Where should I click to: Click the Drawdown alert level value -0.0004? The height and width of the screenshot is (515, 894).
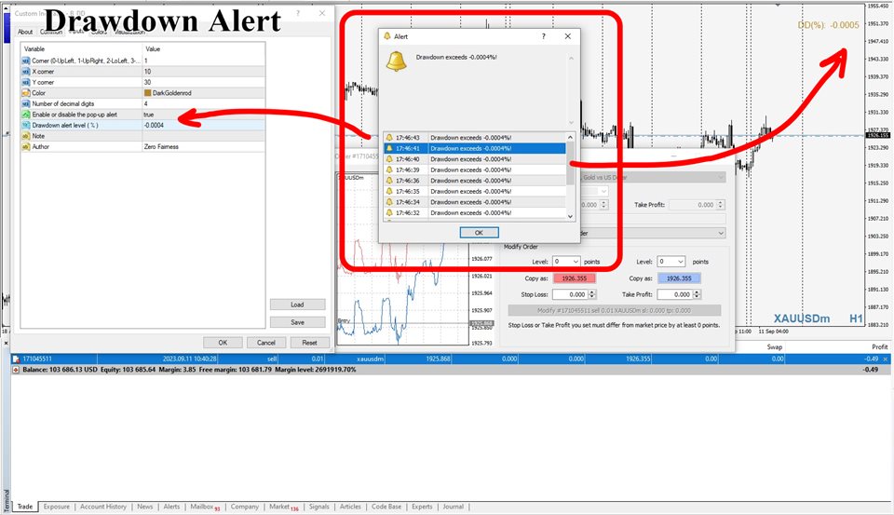(x=203, y=125)
